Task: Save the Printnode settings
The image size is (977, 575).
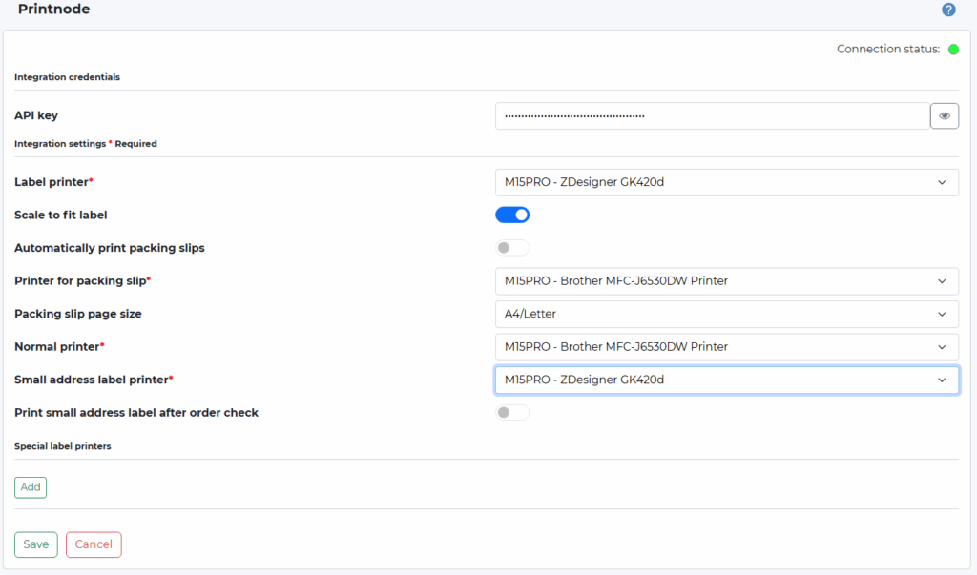Action: (35, 544)
